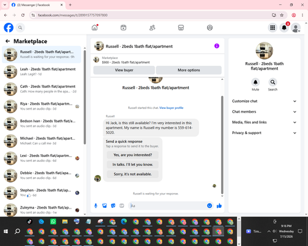The height and width of the screenshot is (246, 308).
Task: Open Chrome's three-dot menu
Action: [x=302, y=15]
